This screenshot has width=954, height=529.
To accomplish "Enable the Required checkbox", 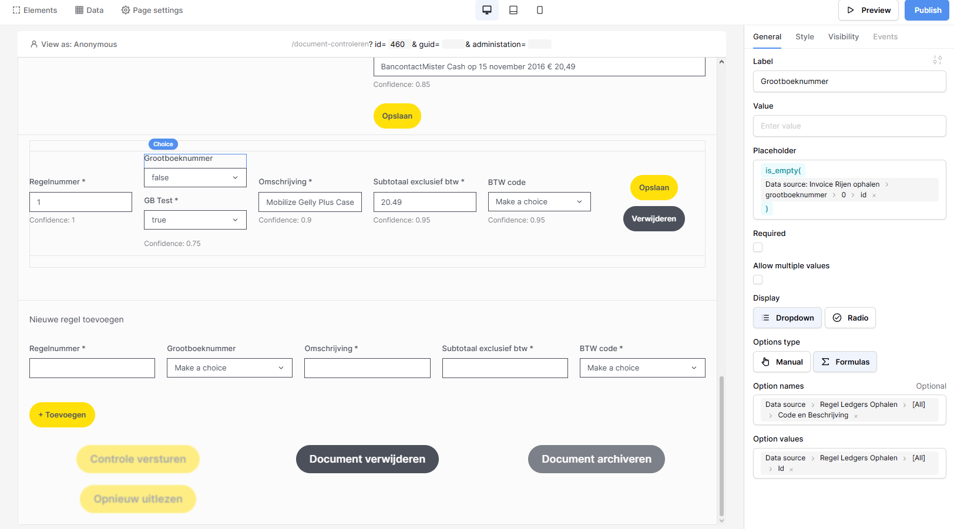I will click(x=758, y=248).
